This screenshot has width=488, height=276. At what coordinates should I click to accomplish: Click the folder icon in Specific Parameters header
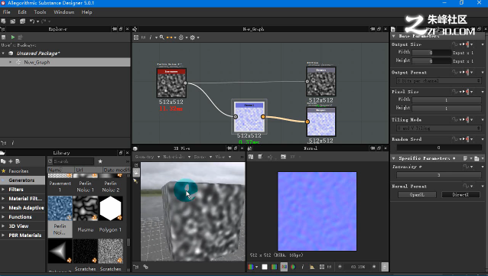477,158
